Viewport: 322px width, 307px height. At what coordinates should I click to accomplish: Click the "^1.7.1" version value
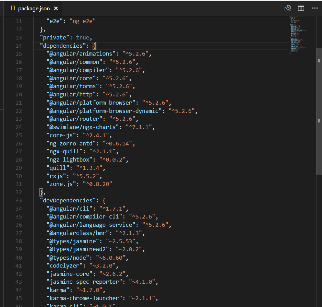[112, 209]
